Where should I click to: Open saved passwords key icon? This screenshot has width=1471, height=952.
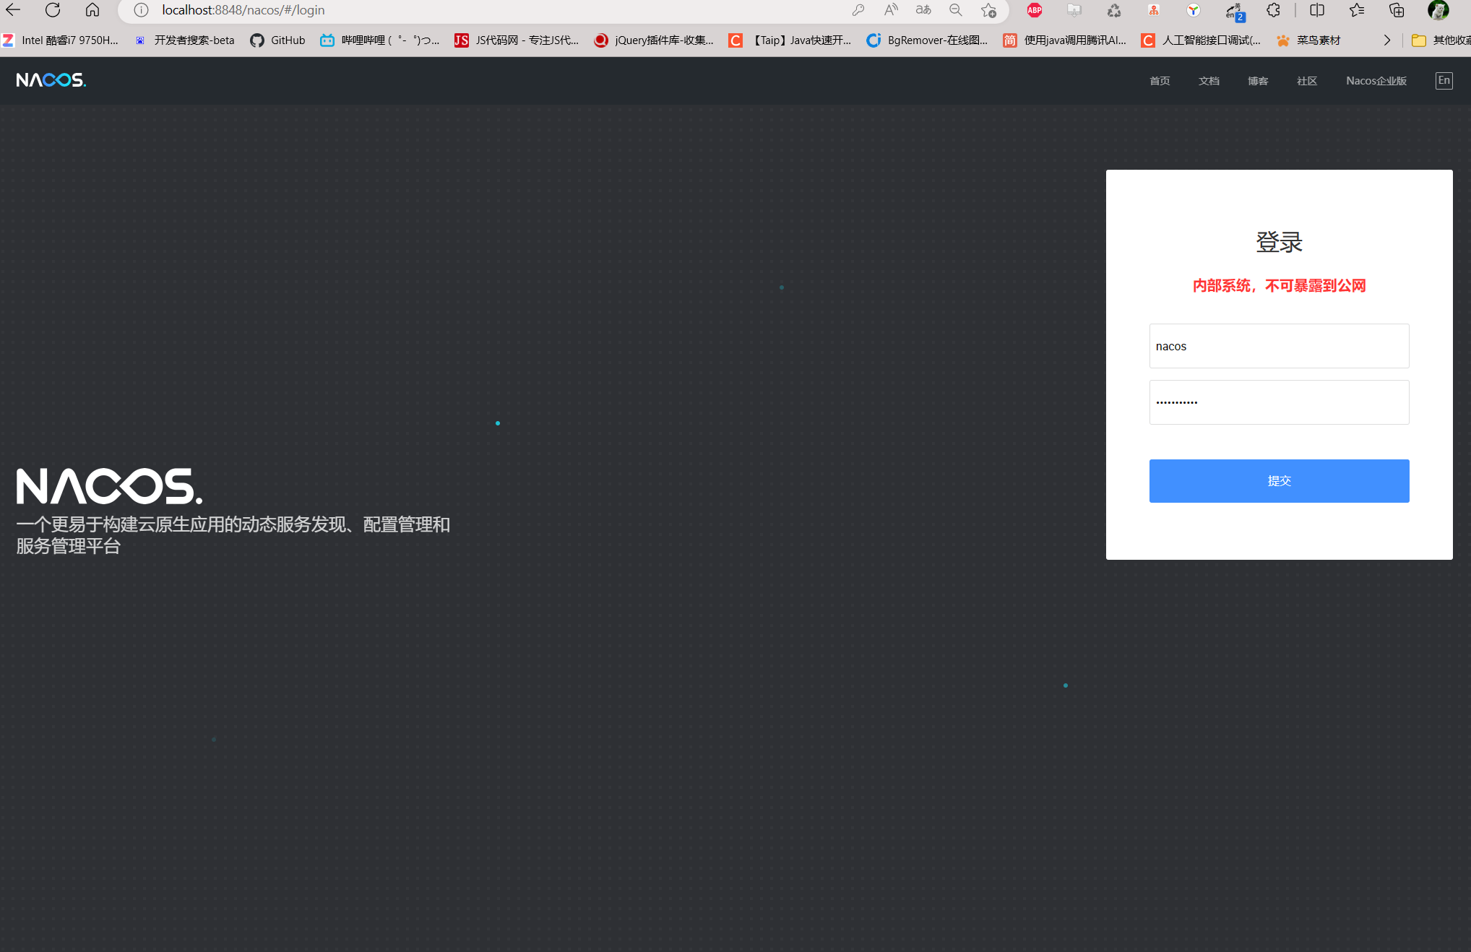[858, 10]
